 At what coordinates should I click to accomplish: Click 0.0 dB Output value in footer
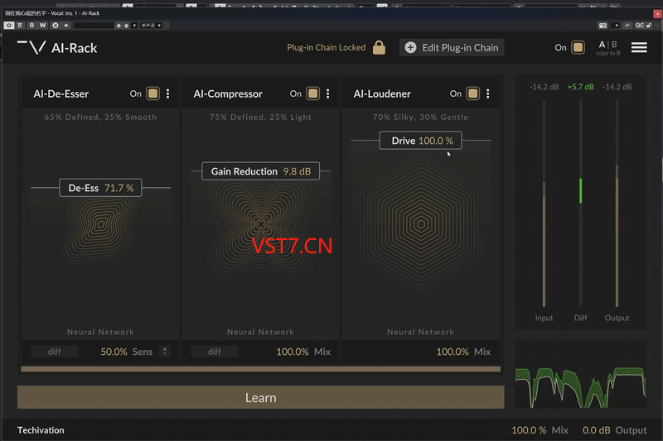tap(596, 430)
